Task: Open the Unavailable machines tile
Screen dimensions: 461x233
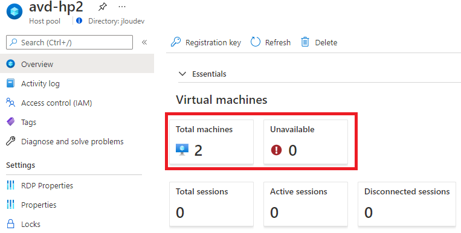Action: pos(306,142)
